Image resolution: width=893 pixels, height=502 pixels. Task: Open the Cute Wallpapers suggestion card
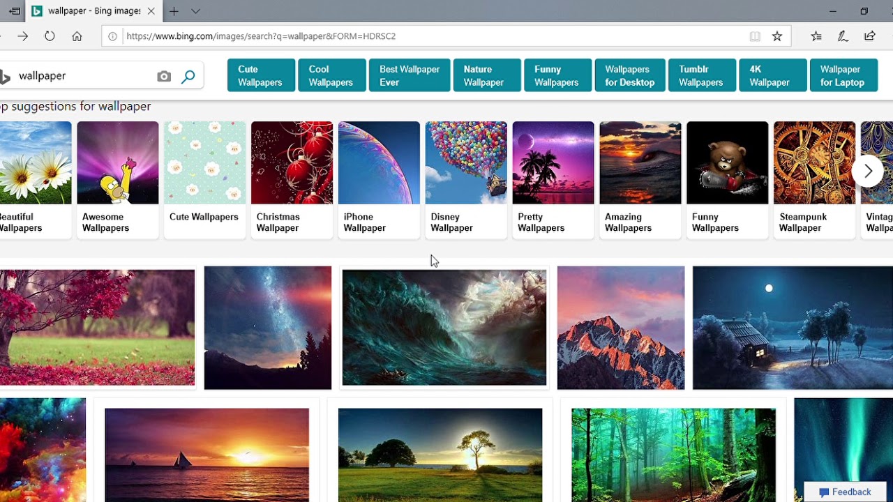click(205, 180)
